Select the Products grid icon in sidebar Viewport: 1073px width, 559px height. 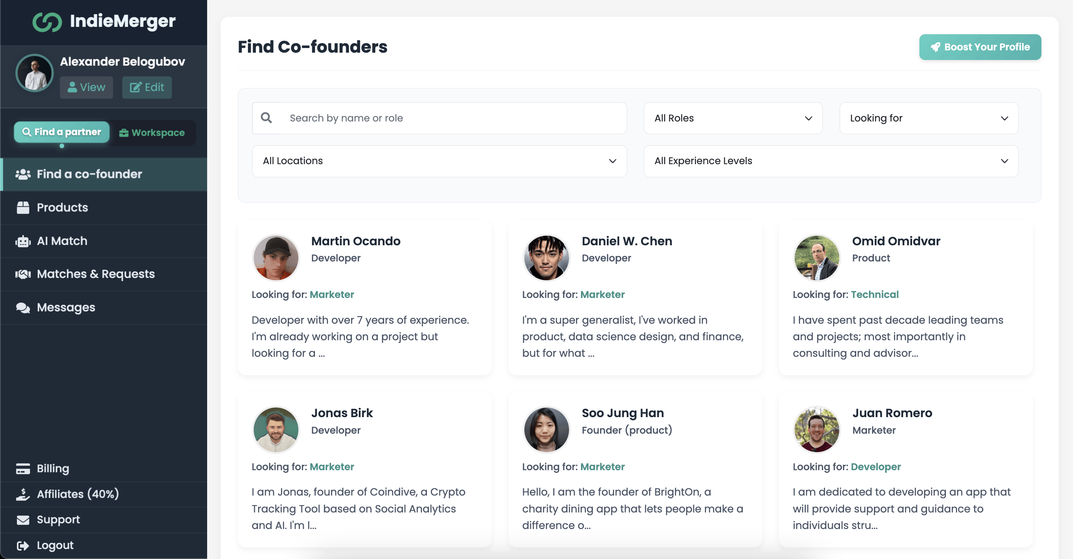pos(22,207)
